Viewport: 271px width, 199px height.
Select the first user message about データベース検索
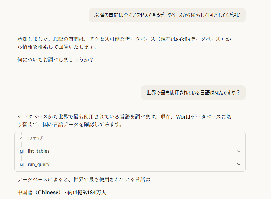click(x=167, y=15)
